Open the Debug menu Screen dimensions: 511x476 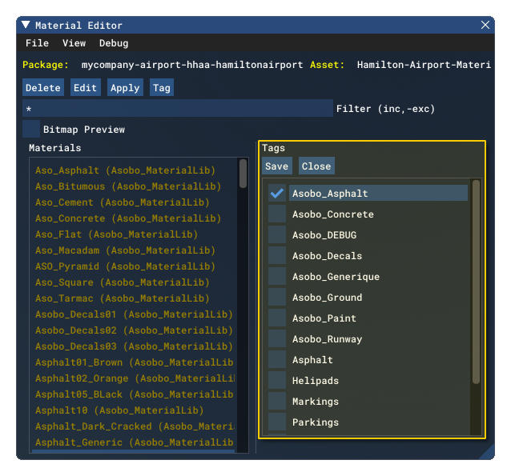[114, 43]
